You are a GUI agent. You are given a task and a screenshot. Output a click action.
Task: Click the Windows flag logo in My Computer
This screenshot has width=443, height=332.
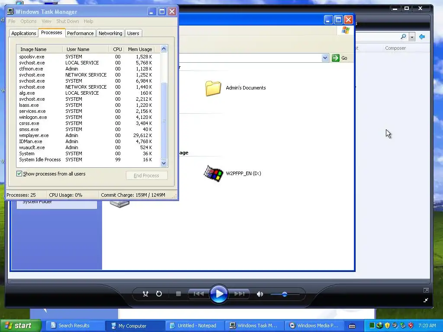point(345,30)
